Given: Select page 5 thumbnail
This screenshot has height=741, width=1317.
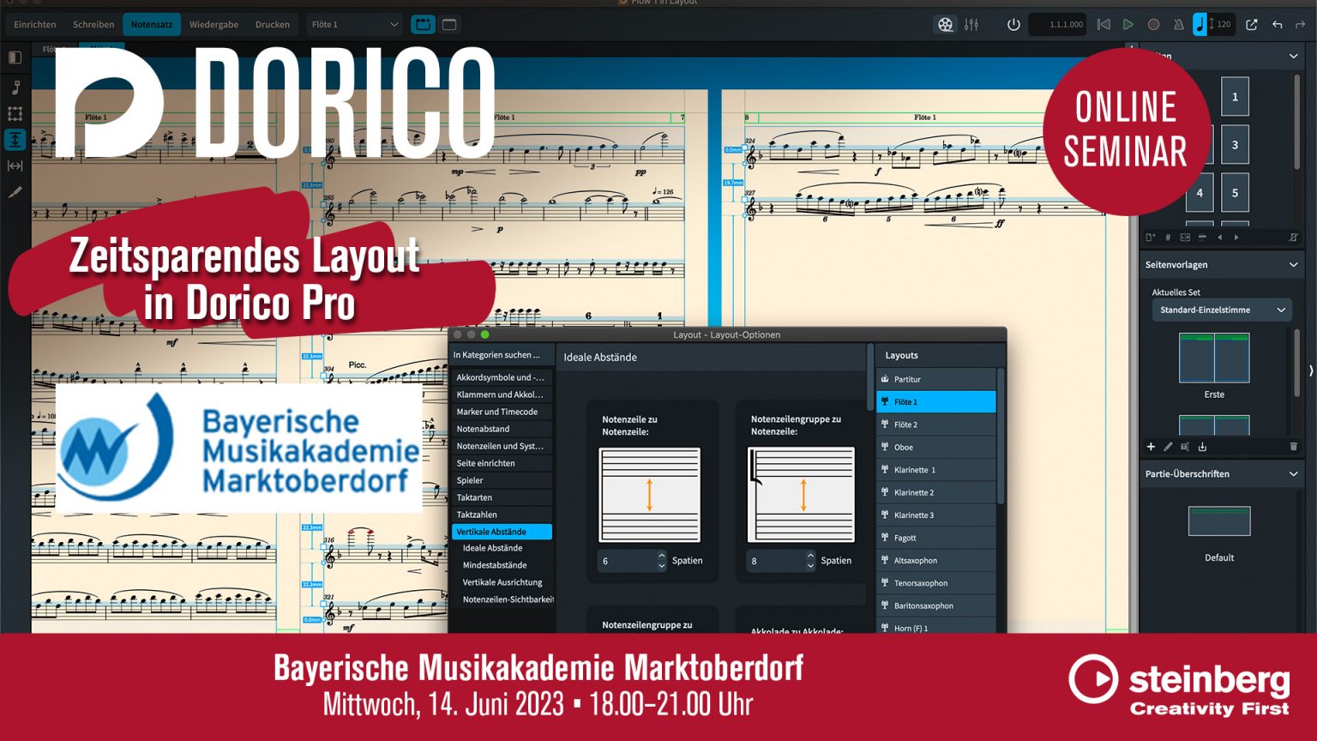Looking at the screenshot, I should point(1235,193).
